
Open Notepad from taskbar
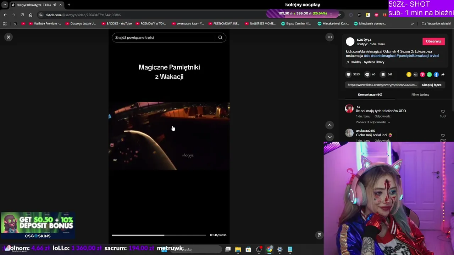click(290, 249)
